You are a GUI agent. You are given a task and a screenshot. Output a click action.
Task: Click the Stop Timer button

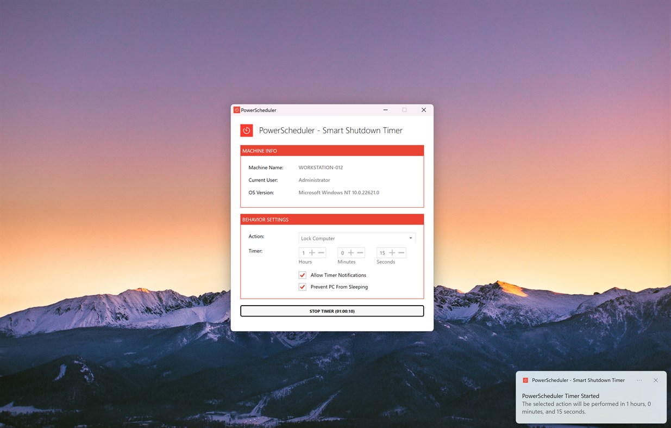click(x=332, y=311)
